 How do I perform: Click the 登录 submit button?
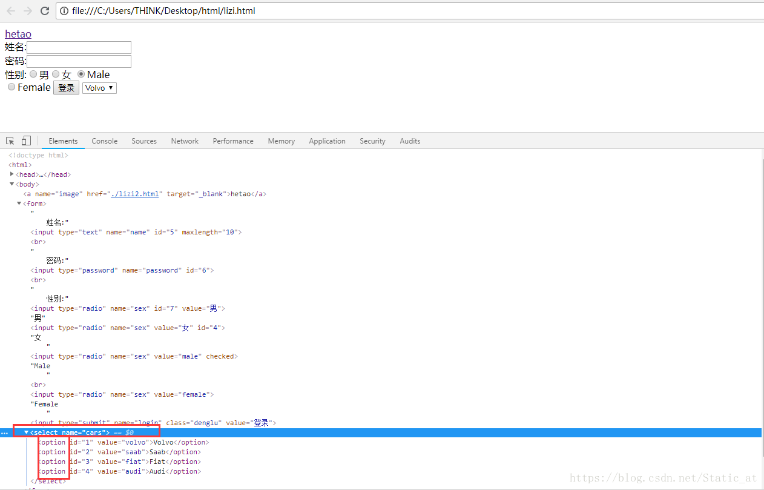click(x=65, y=87)
